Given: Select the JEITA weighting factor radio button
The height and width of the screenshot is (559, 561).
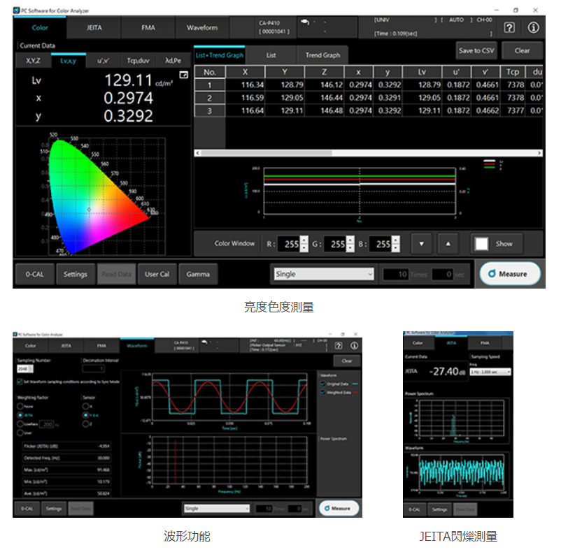Looking at the screenshot, I should click(20, 415).
